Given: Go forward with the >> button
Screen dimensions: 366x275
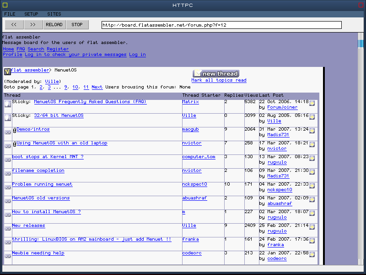Looking at the screenshot, I should click(33, 25).
